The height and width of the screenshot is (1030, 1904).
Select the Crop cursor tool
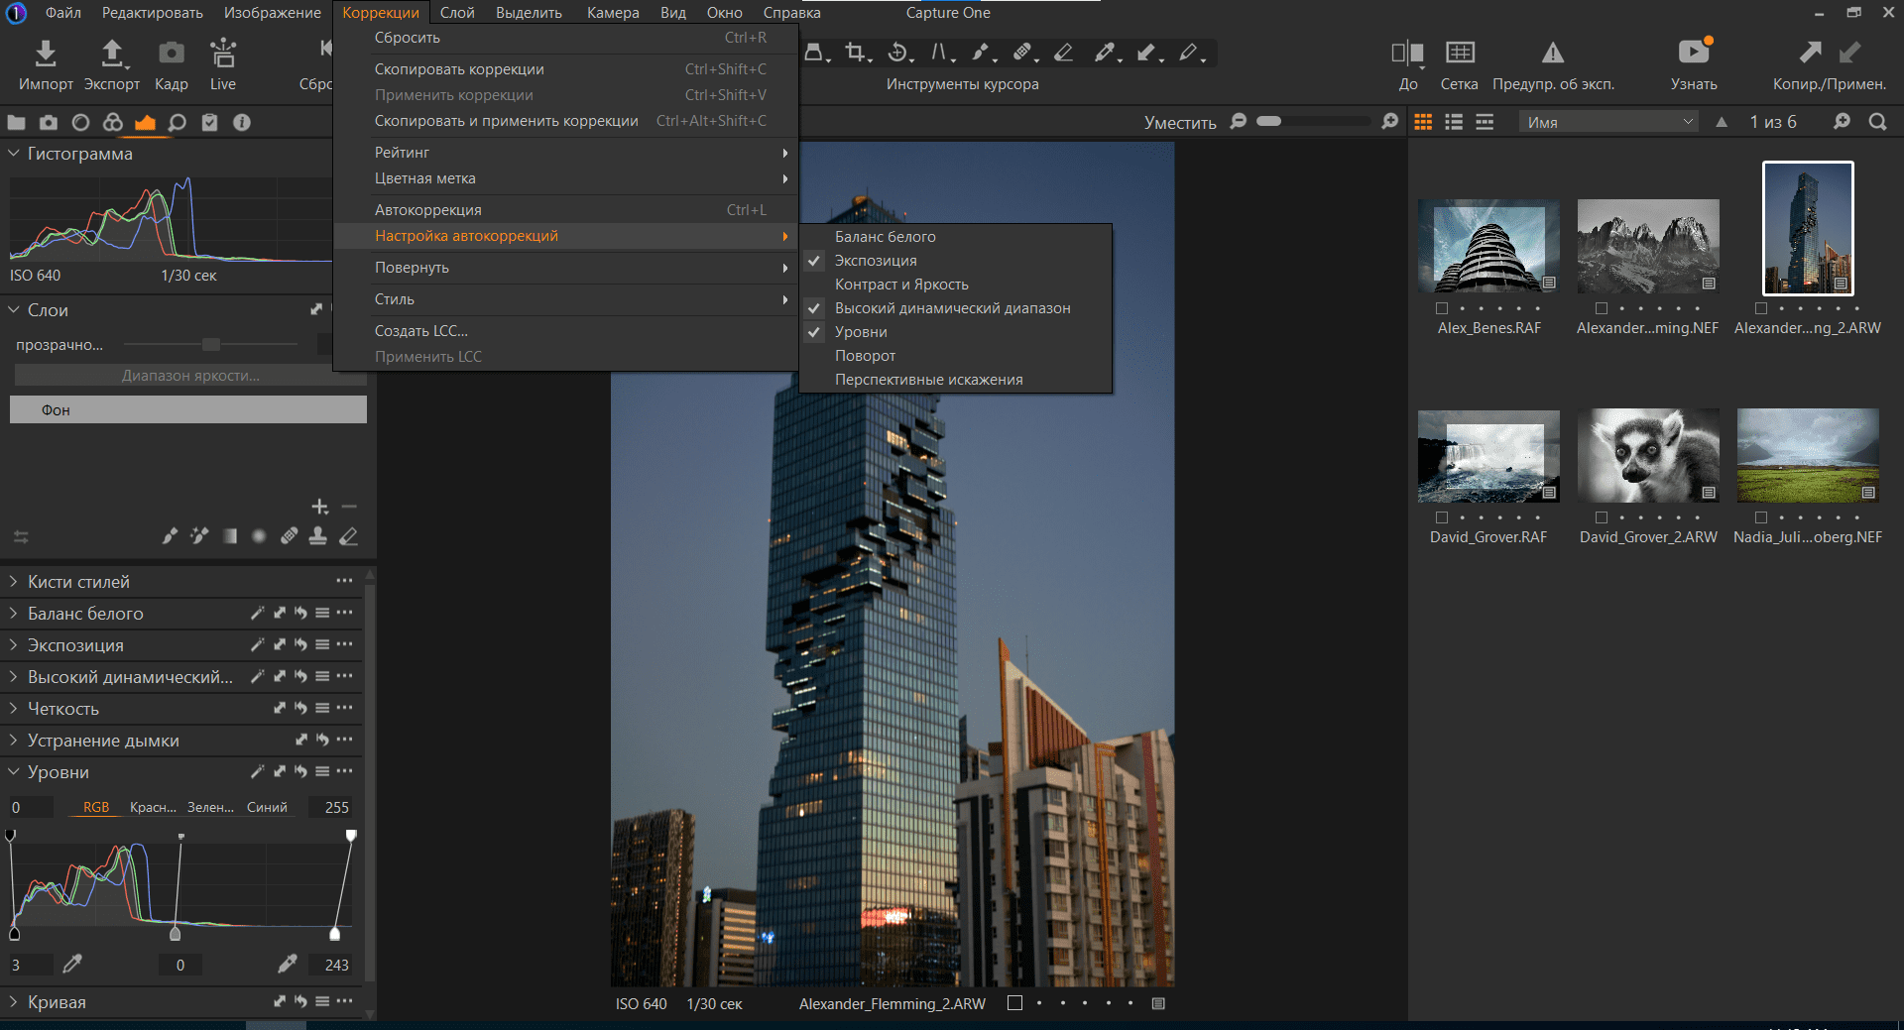pos(855,53)
